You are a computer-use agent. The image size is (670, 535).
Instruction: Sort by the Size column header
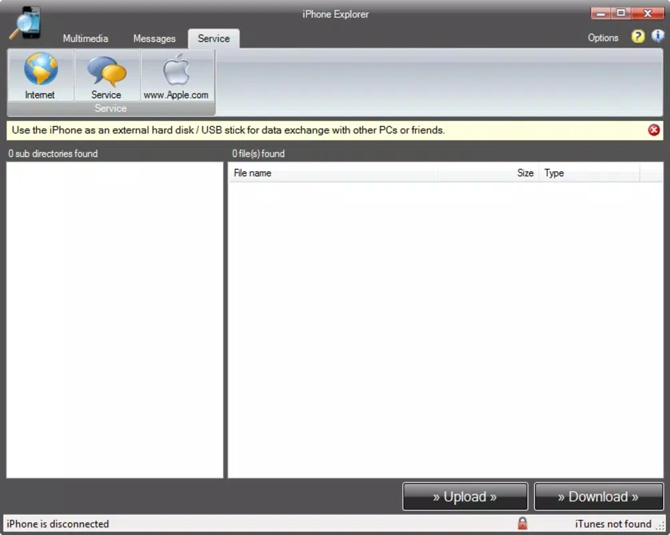pyautogui.click(x=488, y=173)
